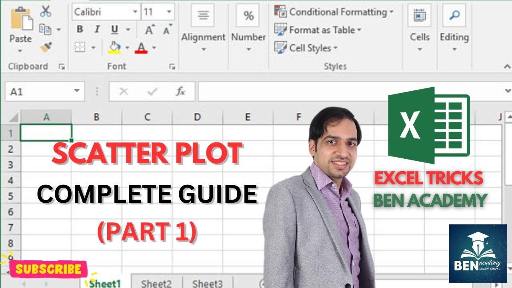Select row 2 header

coord(10,149)
